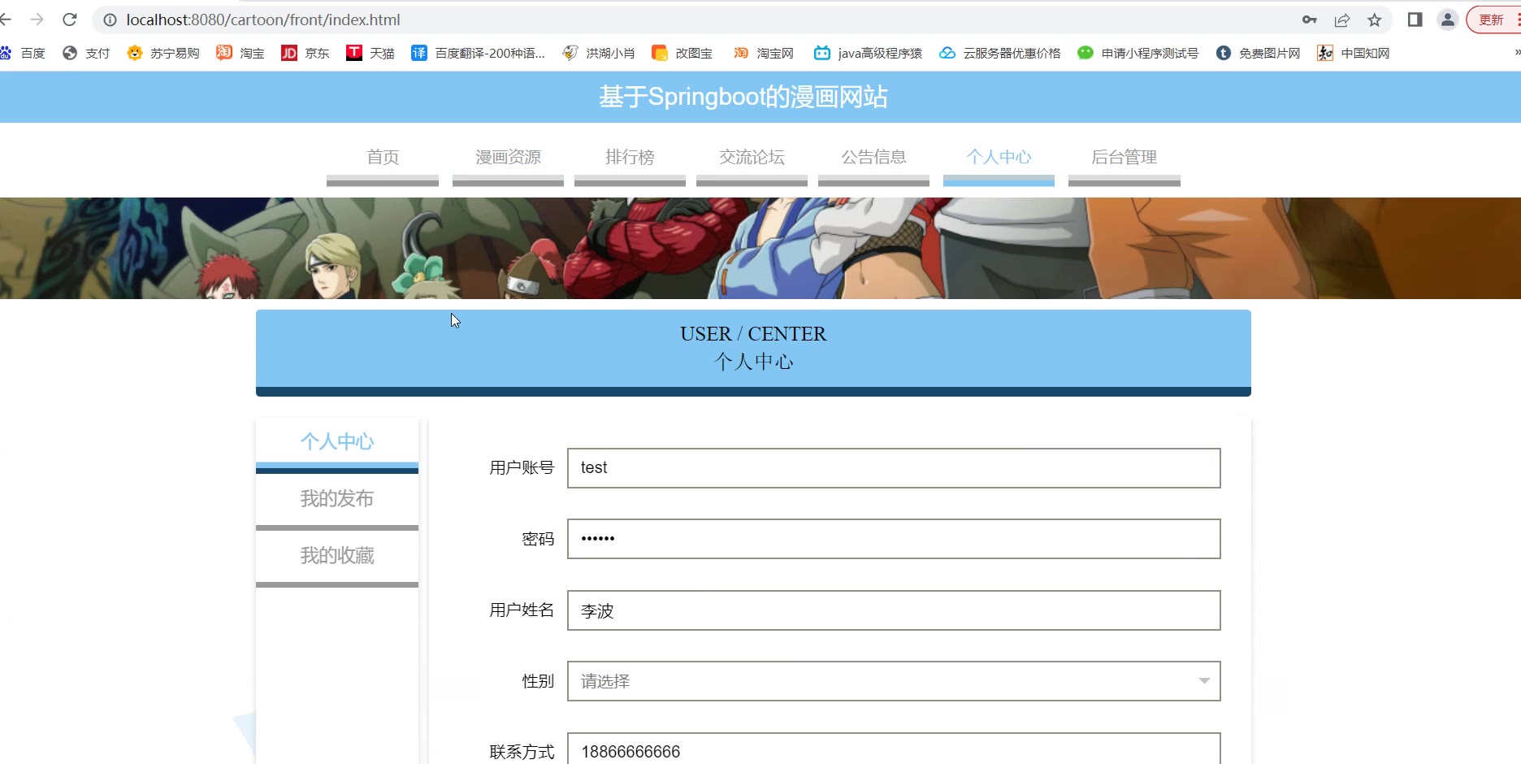Open 公告信息 navigation tab

pyautogui.click(x=873, y=158)
